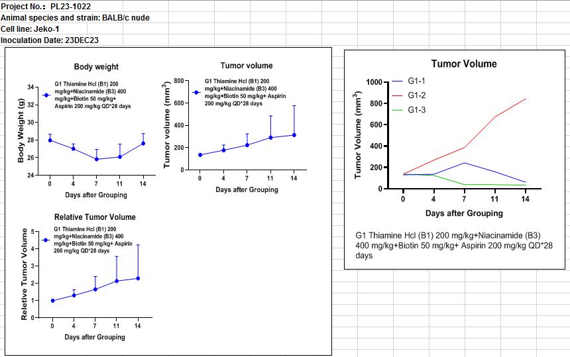Click Days after Grouping label under right chart
570x357 pixels.
pyautogui.click(x=464, y=213)
